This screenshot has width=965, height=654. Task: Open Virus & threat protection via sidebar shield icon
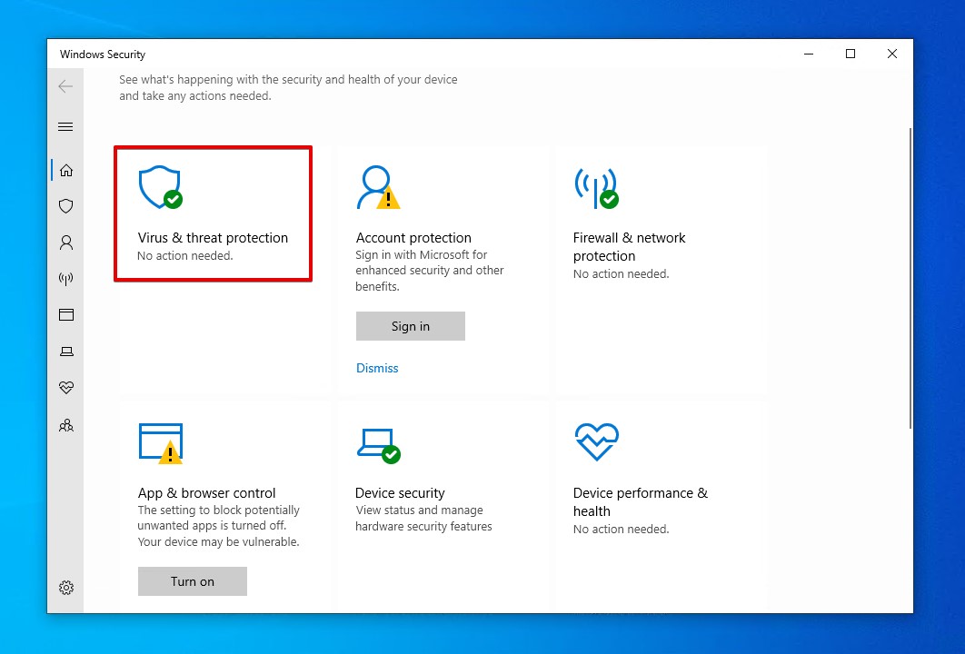[x=65, y=206]
